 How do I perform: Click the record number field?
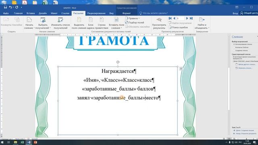[x=181, y=19]
